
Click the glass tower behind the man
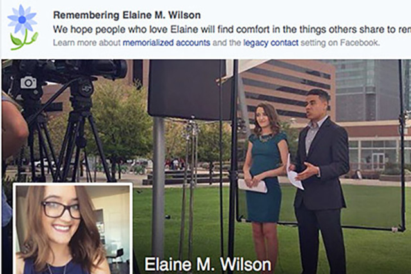pyautogui.click(x=367, y=91)
